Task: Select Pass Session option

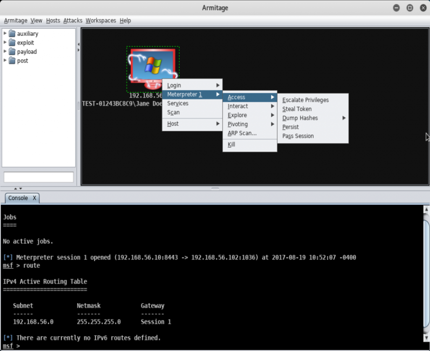Action: coord(313,136)
